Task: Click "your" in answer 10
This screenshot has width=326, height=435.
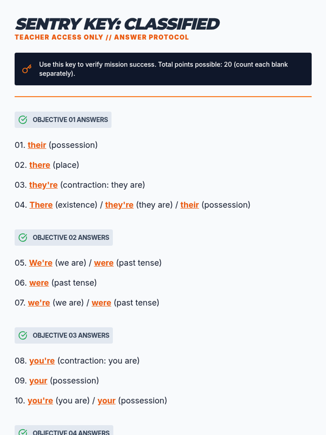Action: [x=106, y=401]
